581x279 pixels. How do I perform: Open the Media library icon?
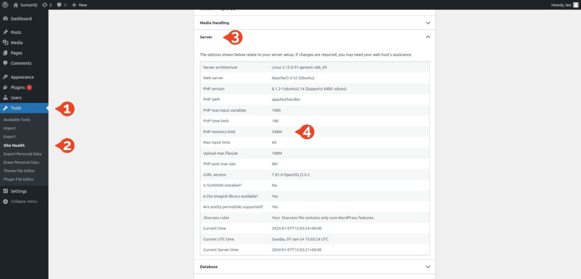click(5, 43)
